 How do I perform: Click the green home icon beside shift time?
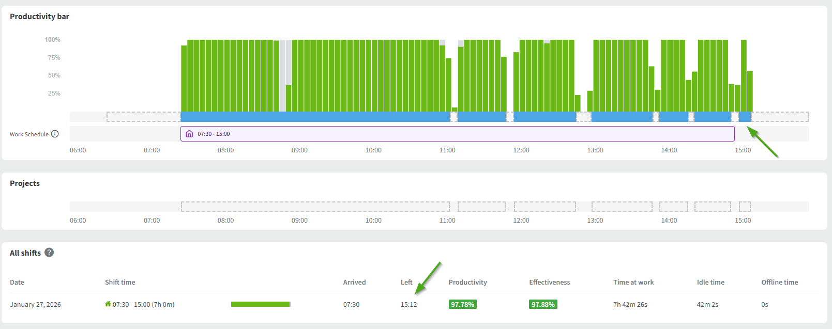108,304
